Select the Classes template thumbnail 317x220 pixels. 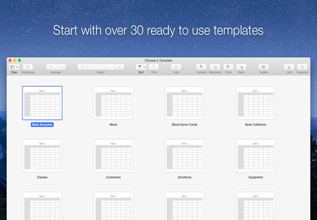point(42,156)
